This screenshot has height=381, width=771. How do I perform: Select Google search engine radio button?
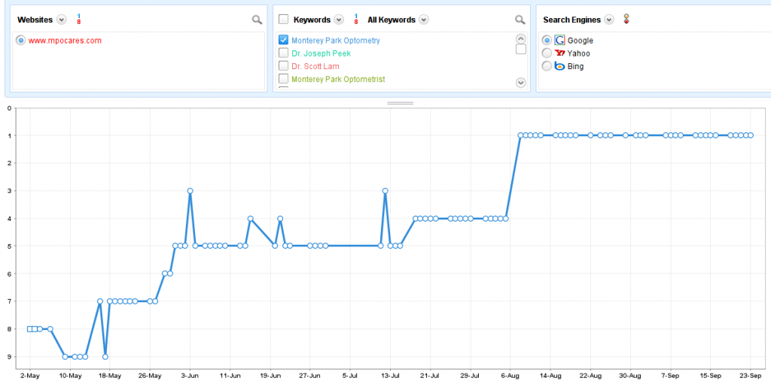coord(547,41)
